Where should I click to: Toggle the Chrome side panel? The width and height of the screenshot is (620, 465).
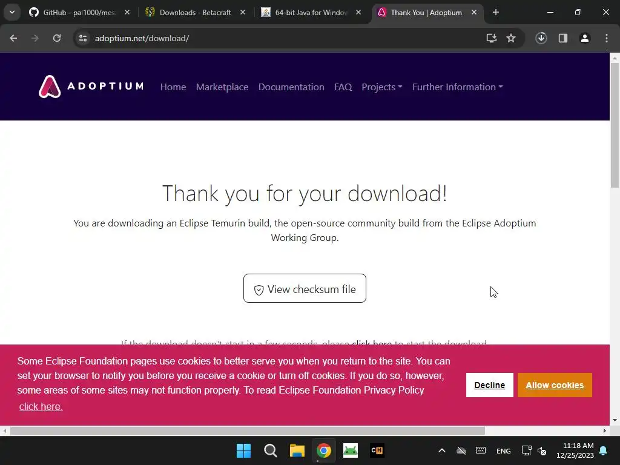point(563,38)
